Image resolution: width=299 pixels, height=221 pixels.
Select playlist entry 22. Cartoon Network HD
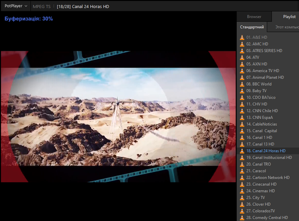point(268,178)
